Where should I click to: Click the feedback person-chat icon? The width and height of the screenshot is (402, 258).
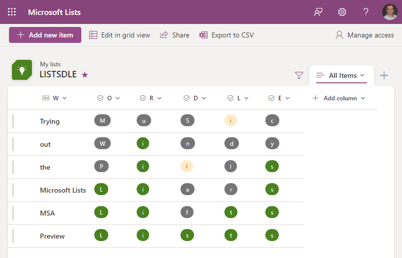pyautogui.click(x=318, y=12)
